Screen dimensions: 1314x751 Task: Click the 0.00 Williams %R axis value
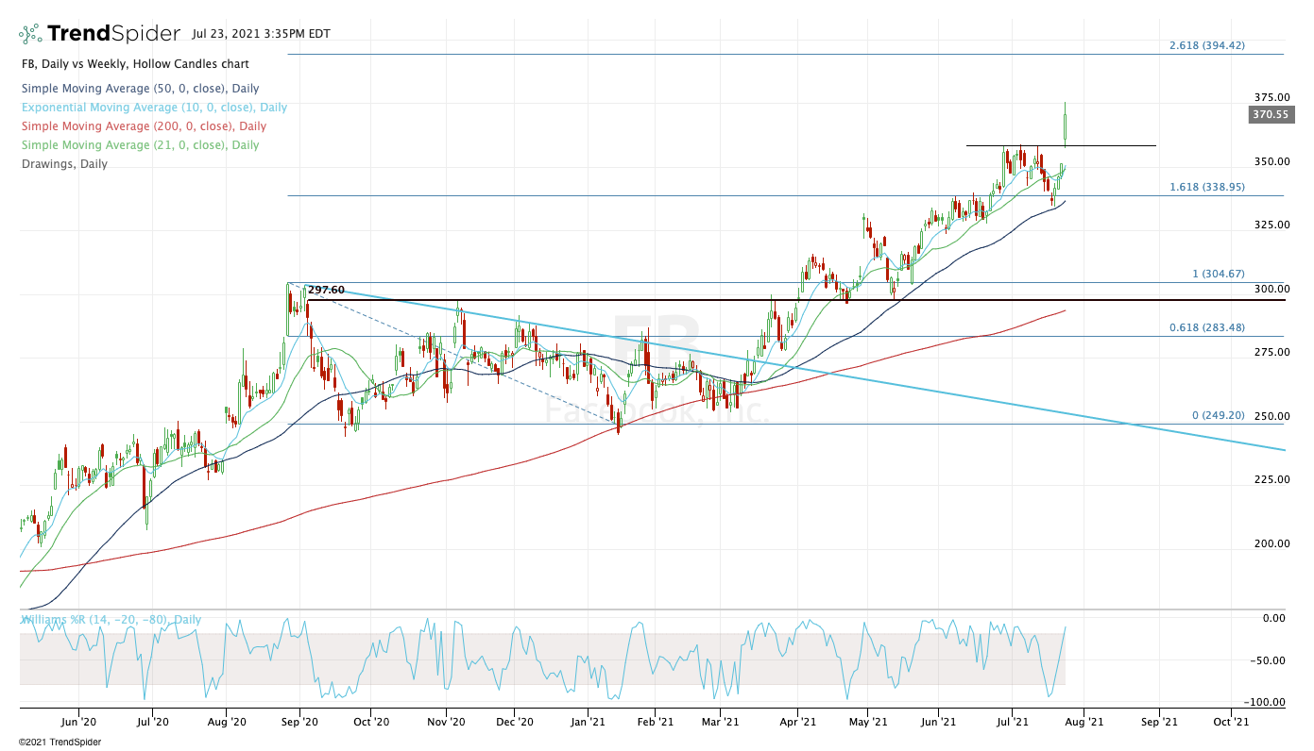point(1274,618)
